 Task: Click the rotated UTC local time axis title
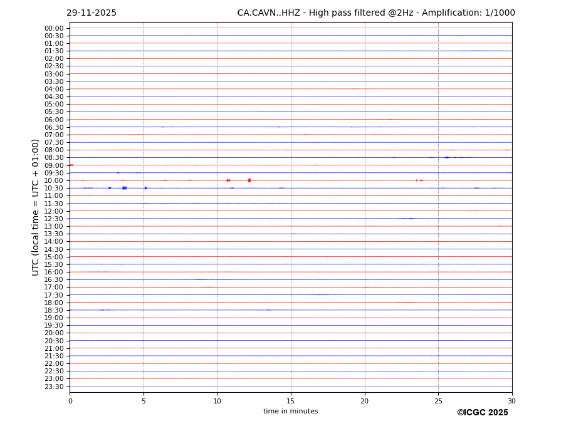tap(36, 207)
